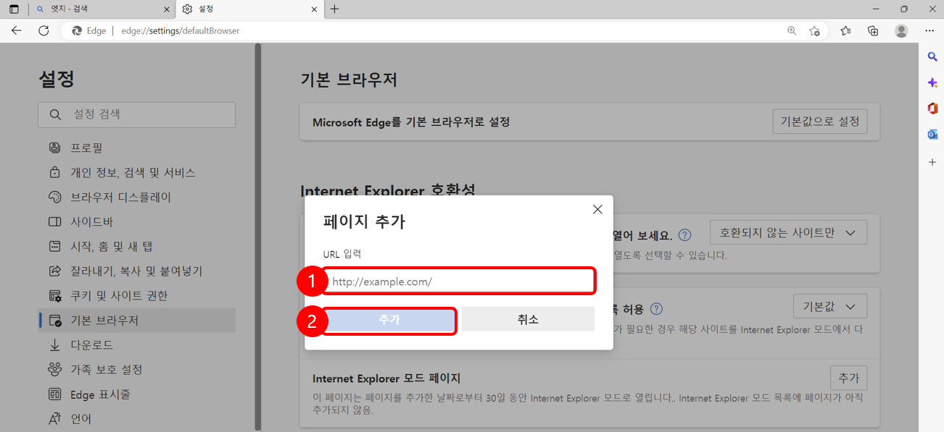Image resolution: width=944 pixels, height=432 pixels.
Task: Open 프로필 settings in sidebar
Action: tap(137, 148)
